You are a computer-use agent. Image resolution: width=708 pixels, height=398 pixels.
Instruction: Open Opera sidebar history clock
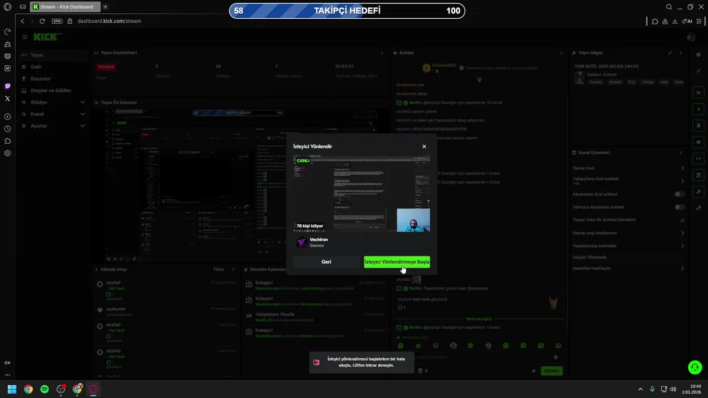pos(7,129)
